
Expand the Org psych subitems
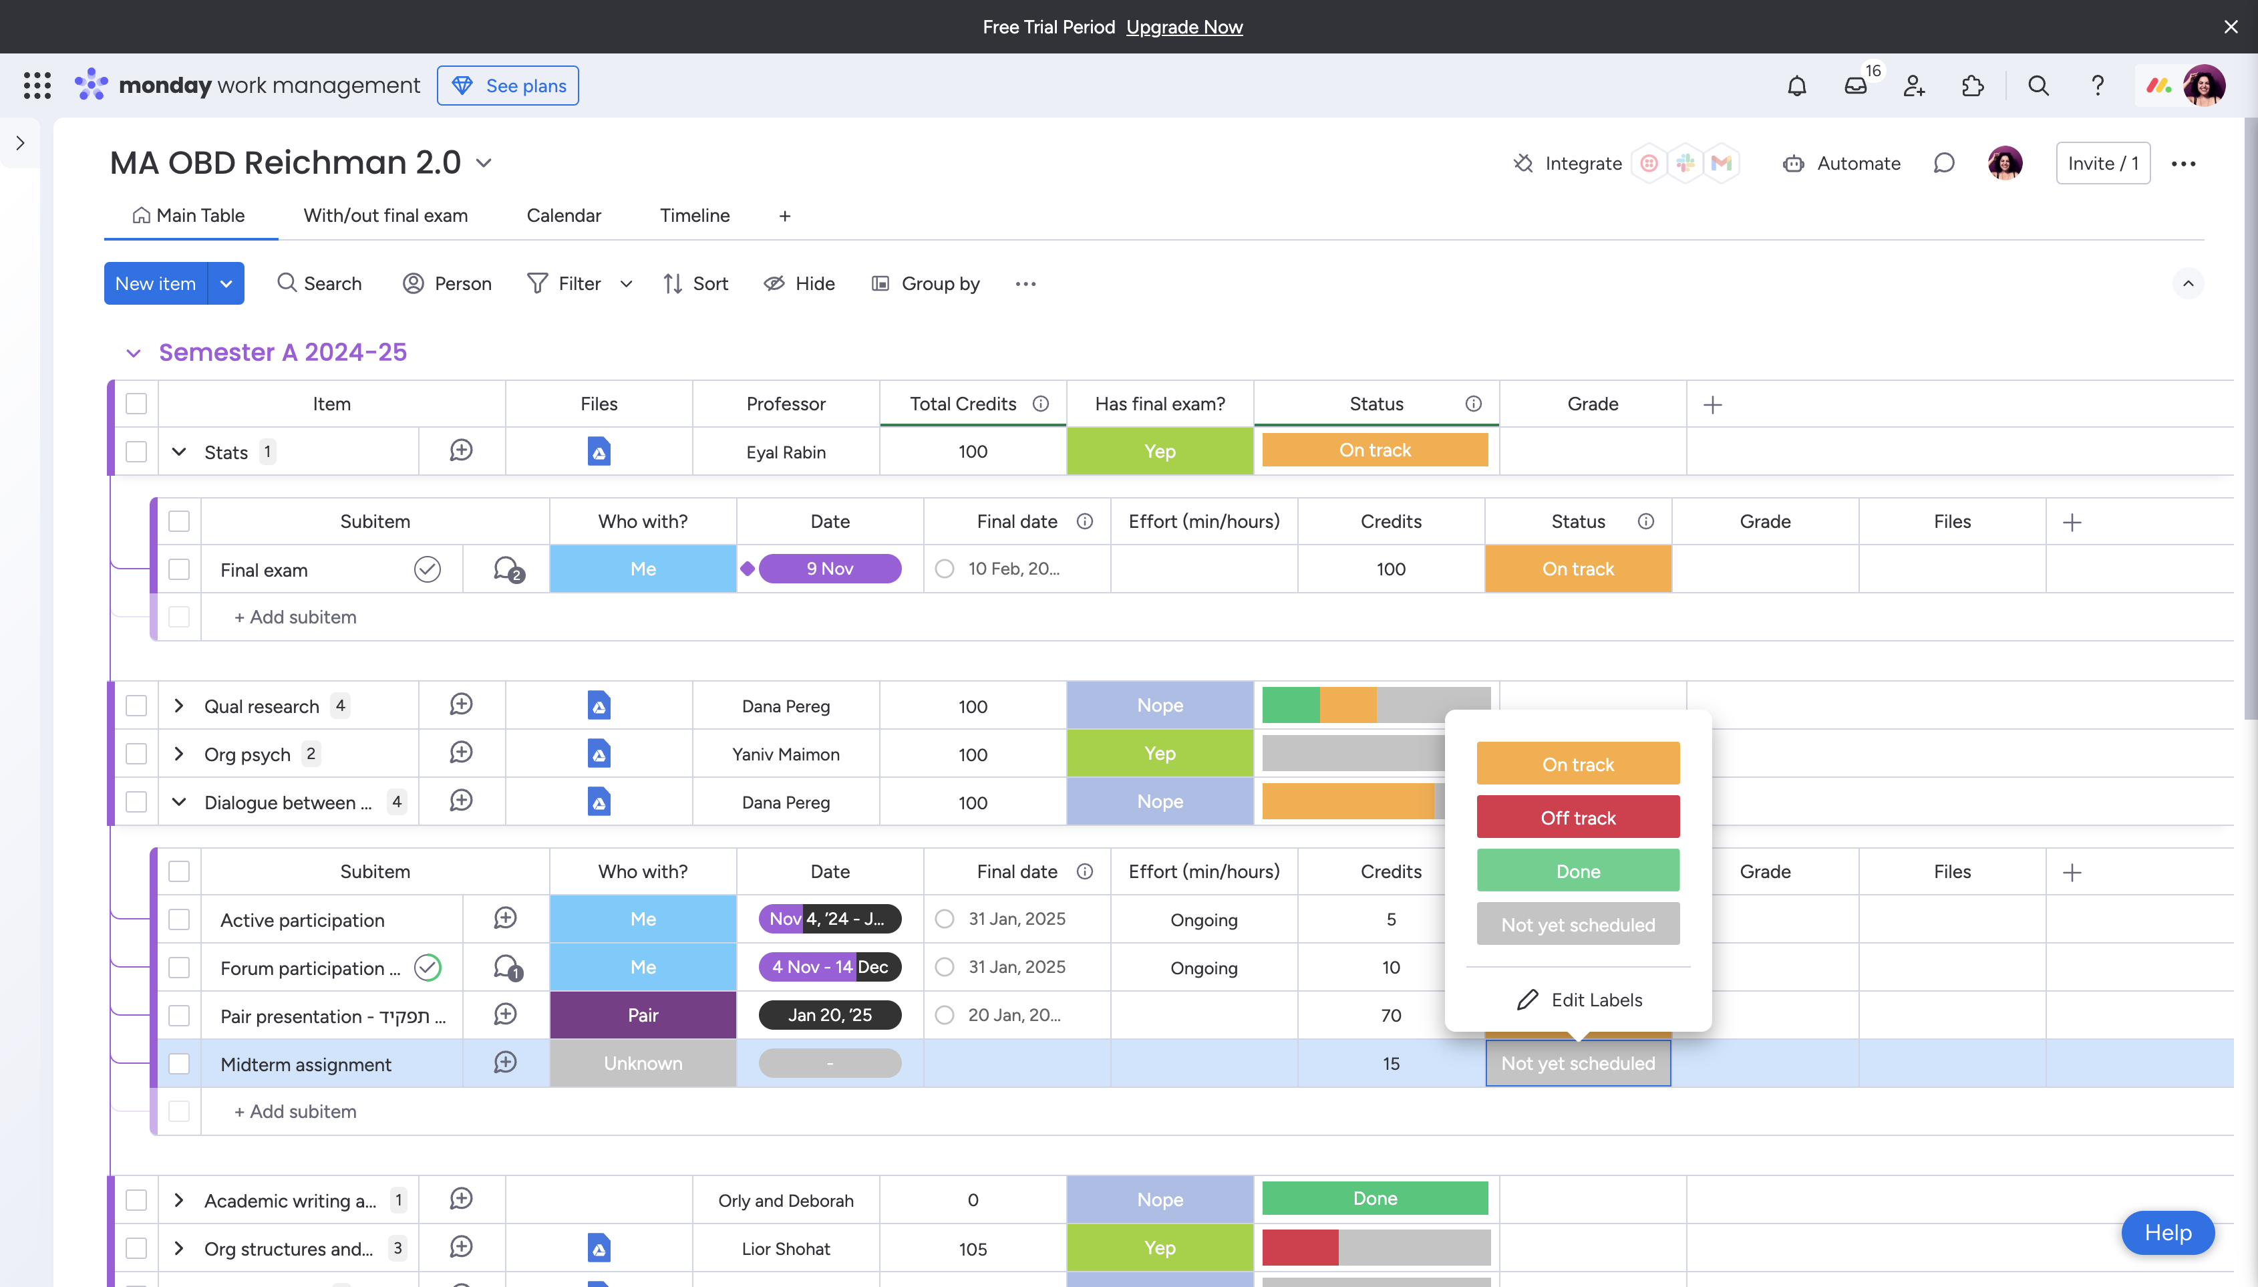[x=178, y=754]
